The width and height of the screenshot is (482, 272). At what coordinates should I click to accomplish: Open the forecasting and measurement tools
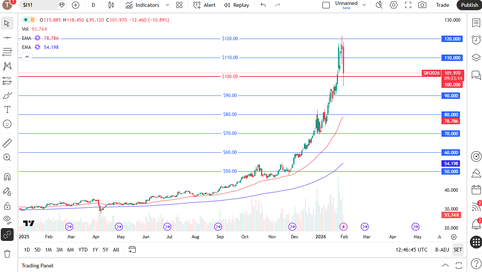pos(7,81)
